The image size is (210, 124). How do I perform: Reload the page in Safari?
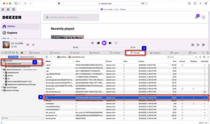(146, 3)
